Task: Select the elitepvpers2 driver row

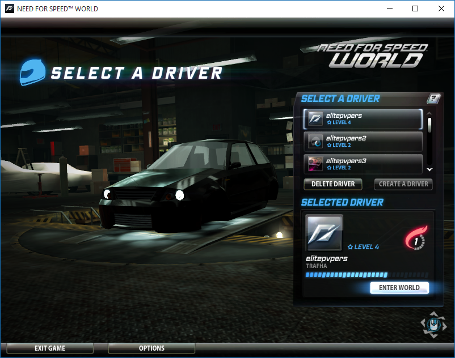Action: coord(363,142)
